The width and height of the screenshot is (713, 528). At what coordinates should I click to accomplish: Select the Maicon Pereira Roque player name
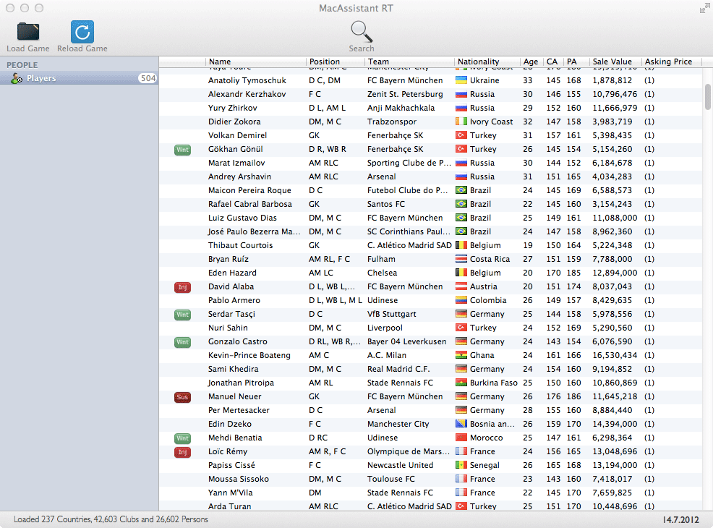249,190
